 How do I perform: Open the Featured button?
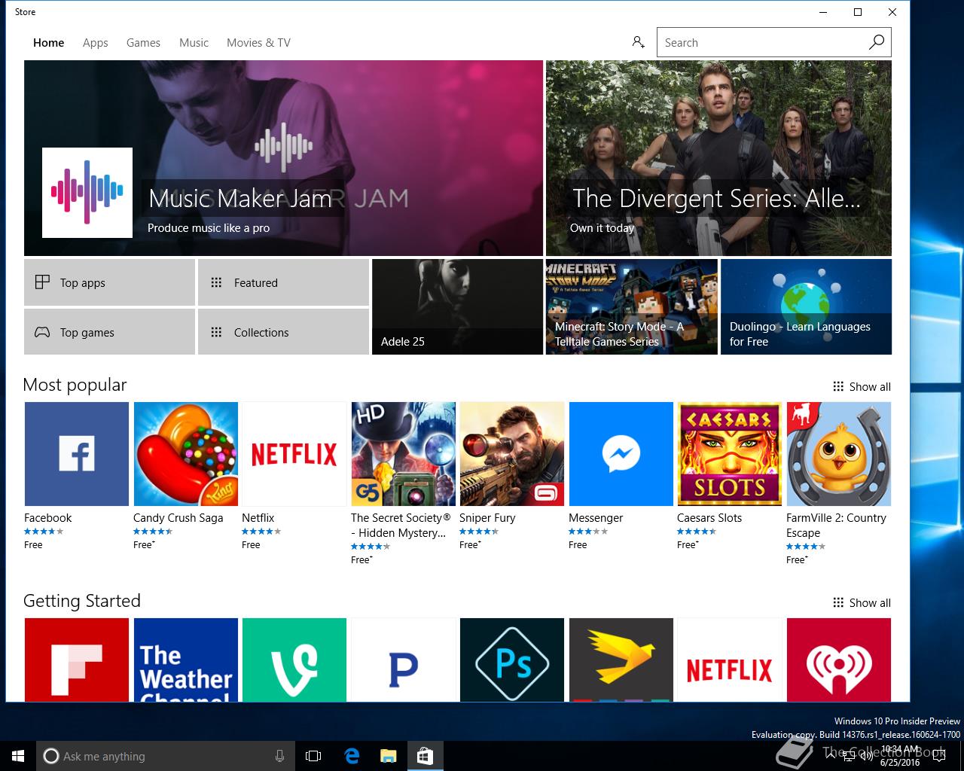(x=283, y=282)
